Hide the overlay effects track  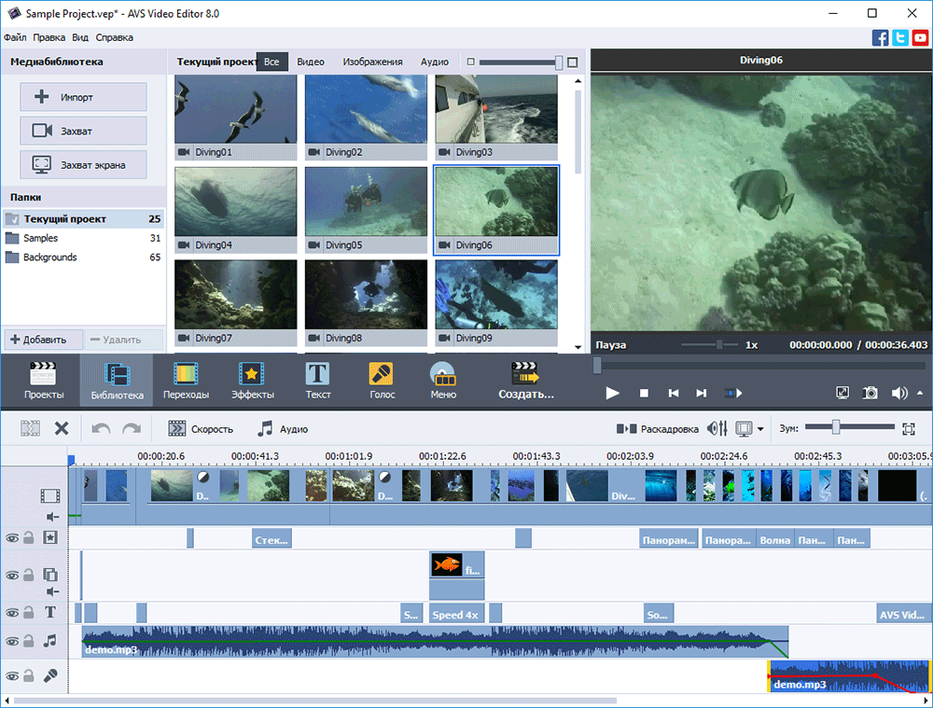click(11, 575)
